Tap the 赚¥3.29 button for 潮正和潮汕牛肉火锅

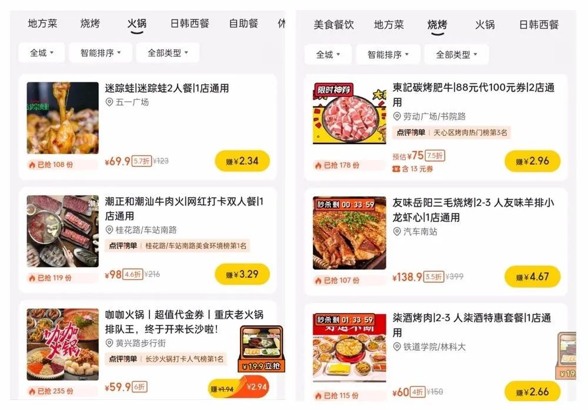coord(242,274)
